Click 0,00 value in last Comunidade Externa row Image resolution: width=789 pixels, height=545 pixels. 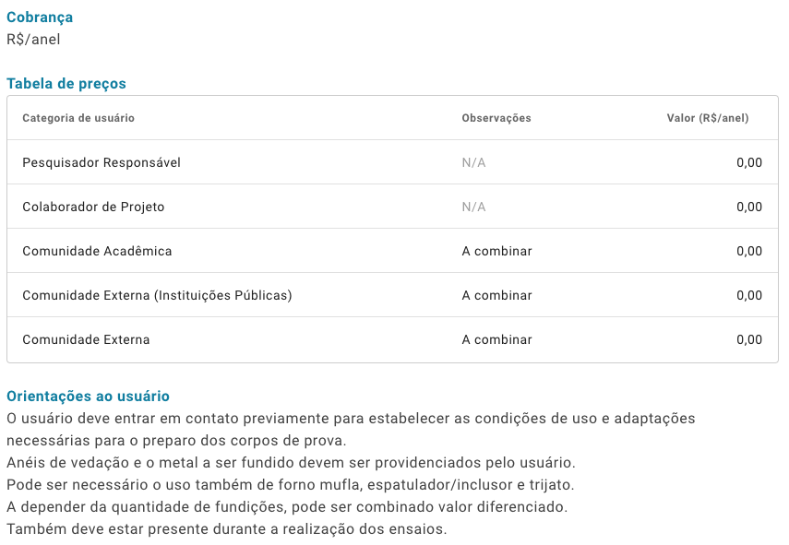click(749, 339)
